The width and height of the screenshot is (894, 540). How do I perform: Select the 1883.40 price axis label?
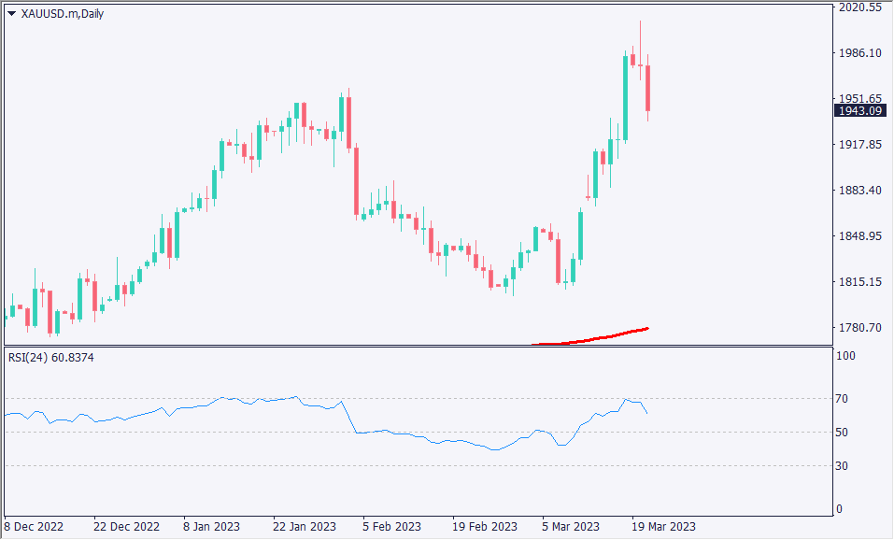(x=860, y=191)
